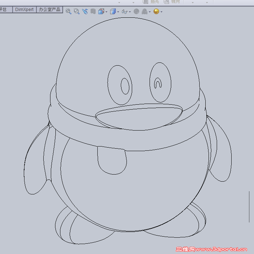Click the Edit Appearance grey sphere icon

click(x=136, y=11)
